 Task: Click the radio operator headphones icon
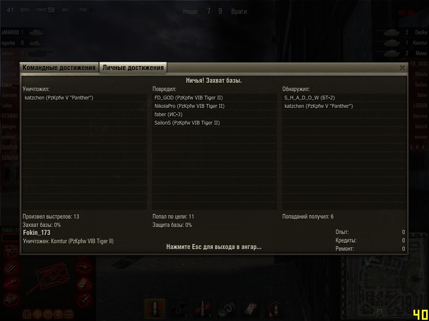tap(59, 314)
